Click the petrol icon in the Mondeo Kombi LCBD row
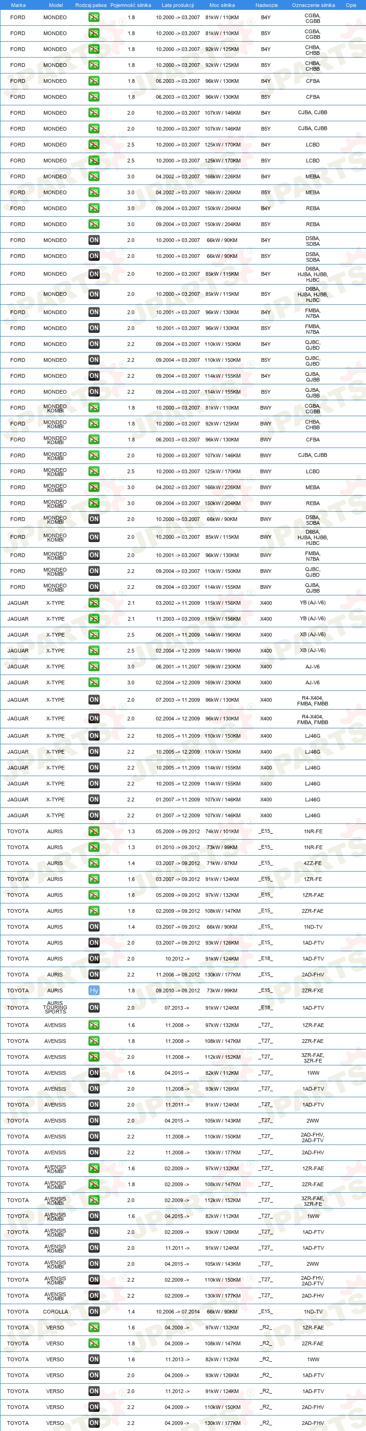Screen dimensions: 366x1431 (94, 471)
